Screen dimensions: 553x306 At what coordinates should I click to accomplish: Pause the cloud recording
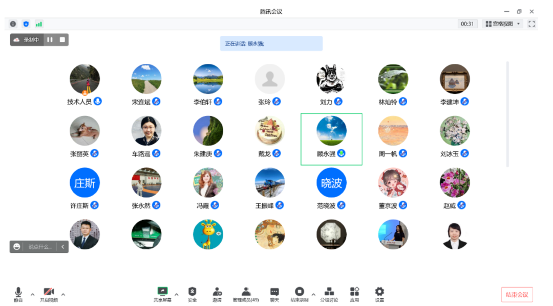50,40
